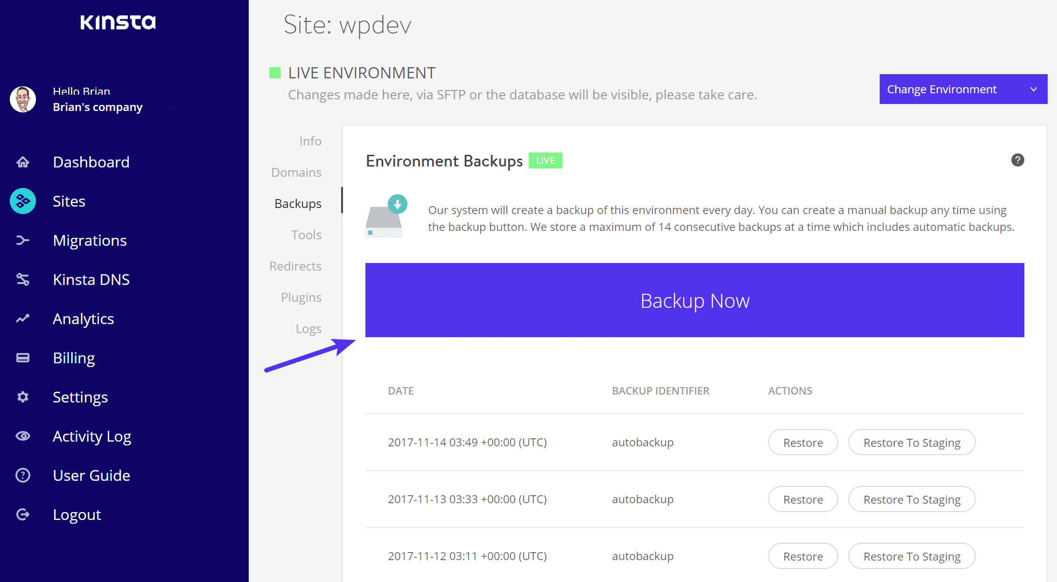Select date text 2017-11-12 03:11 +00:00 (UTC)
The width and height of the screenshot is (1057, 582).
(467, 556)
